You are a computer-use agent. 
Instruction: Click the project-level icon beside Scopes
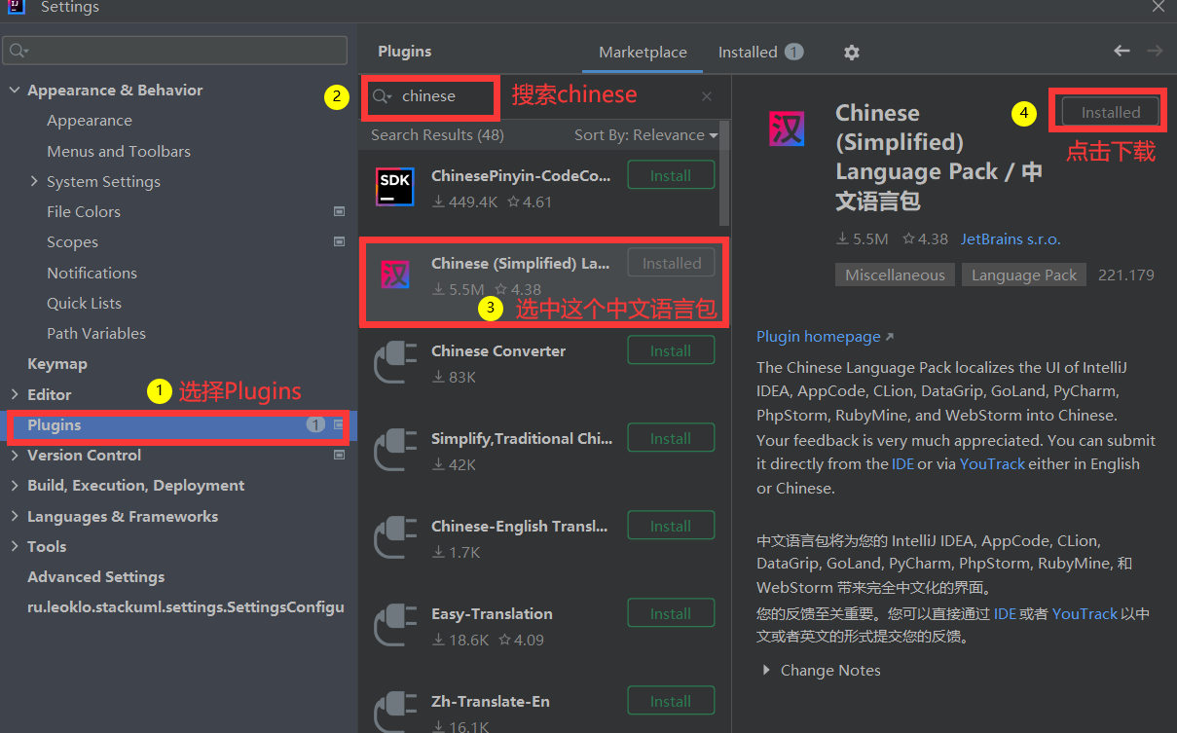pos(339,241)
